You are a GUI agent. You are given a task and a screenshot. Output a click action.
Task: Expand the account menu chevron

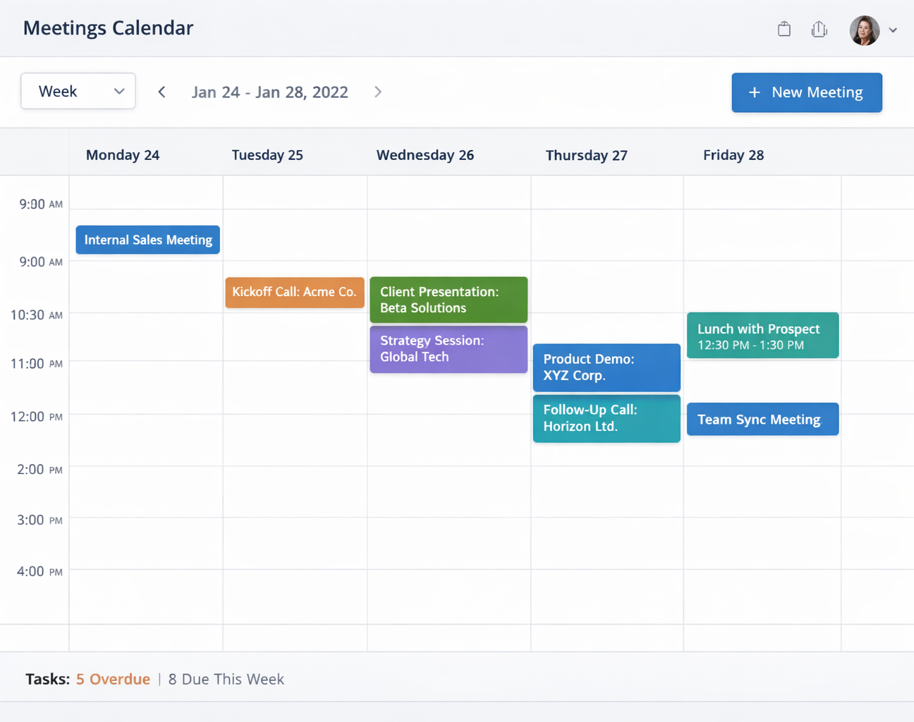[x=893, y=31]
